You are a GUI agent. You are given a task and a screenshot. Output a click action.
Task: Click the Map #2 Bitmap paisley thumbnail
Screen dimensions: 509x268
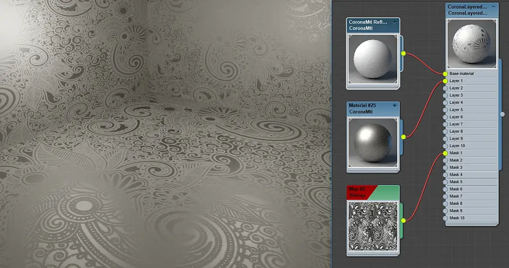point(373,226)
